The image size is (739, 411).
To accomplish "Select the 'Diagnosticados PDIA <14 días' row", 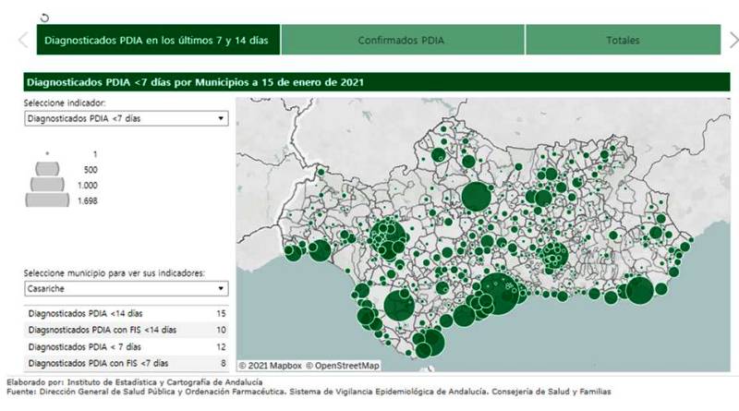I will [126, 314].
